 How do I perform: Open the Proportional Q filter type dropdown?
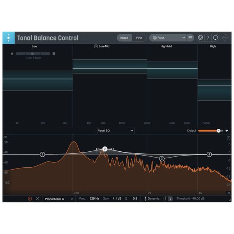coord(58,199)
